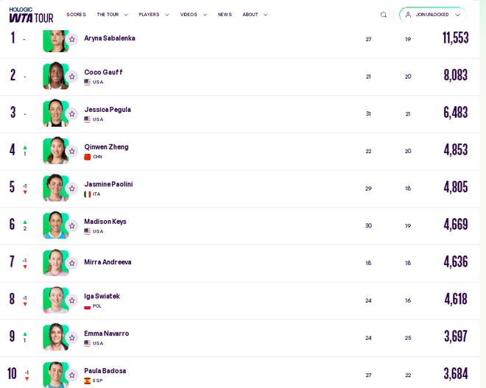
Task: Open the Hologic WTA Tour logo home
Action: [31, 15]
